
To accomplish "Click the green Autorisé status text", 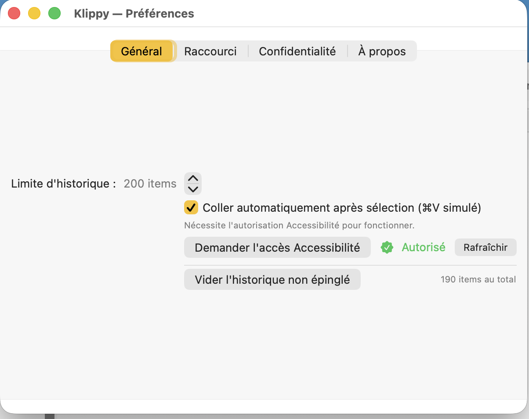I will coord(424,247).
